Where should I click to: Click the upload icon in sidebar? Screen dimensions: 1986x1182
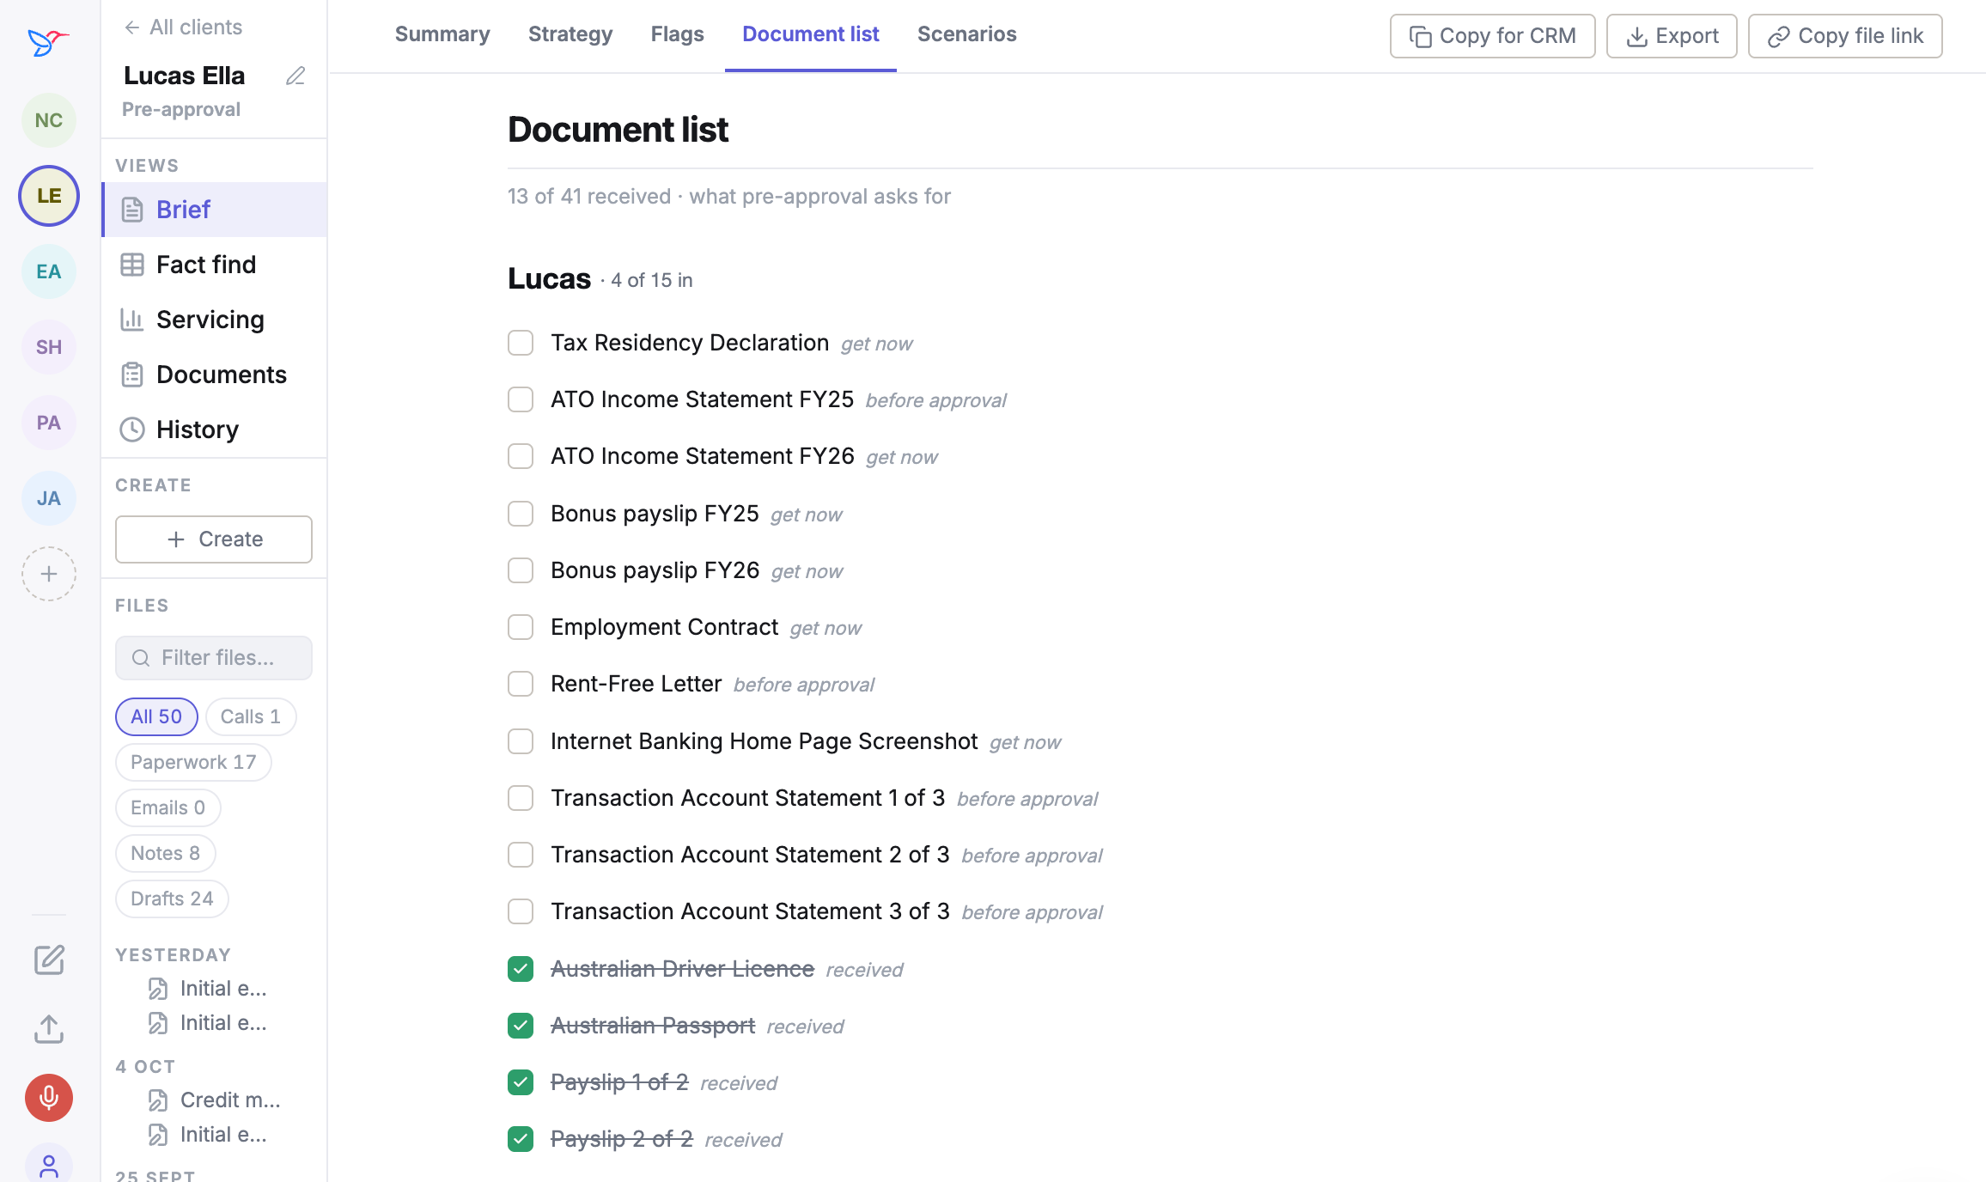(49, 1028)
